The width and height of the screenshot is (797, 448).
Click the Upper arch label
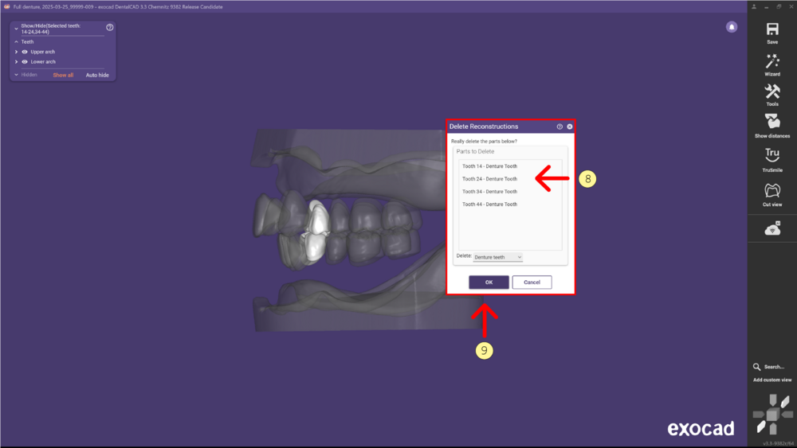[x=43, y=52]
